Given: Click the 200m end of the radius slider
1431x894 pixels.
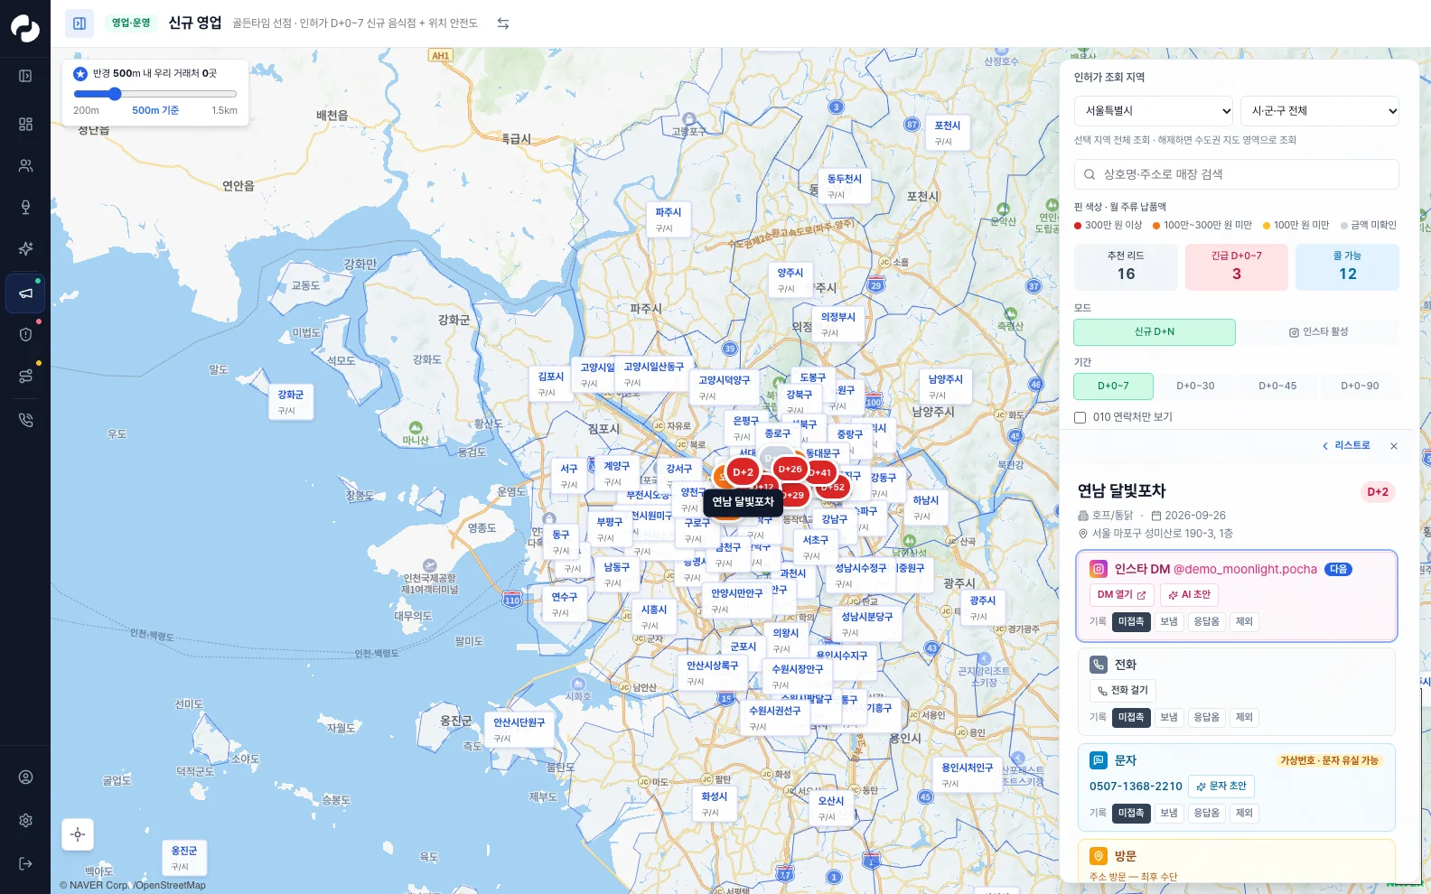Looking at the screenshot, I should click(86, 111).
